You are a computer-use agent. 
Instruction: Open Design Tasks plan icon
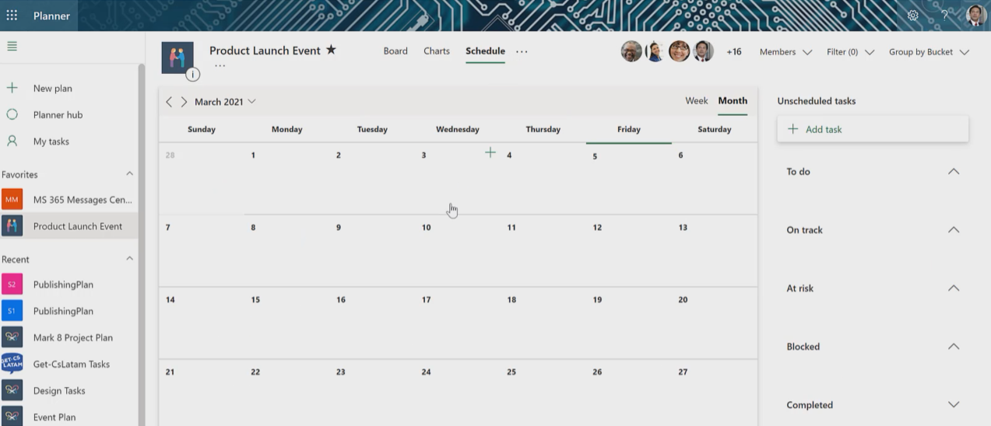tap(12, 390)
